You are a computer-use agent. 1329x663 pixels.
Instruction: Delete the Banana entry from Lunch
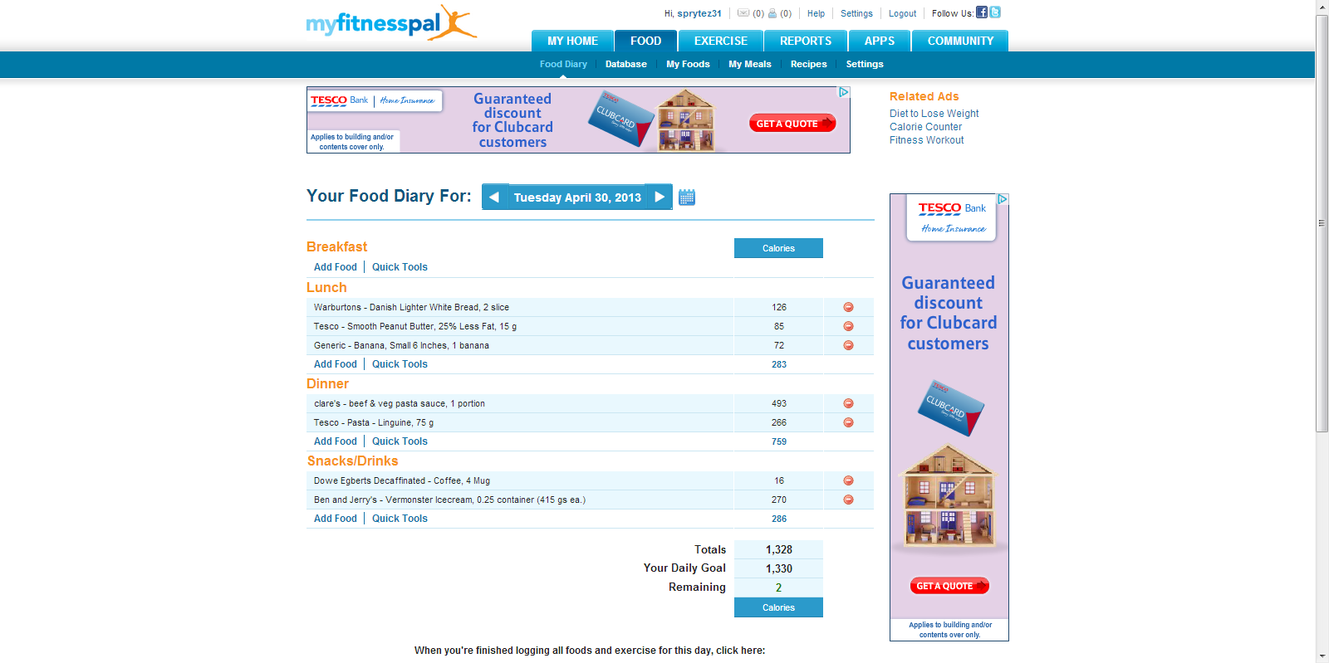tap(848, 345)
